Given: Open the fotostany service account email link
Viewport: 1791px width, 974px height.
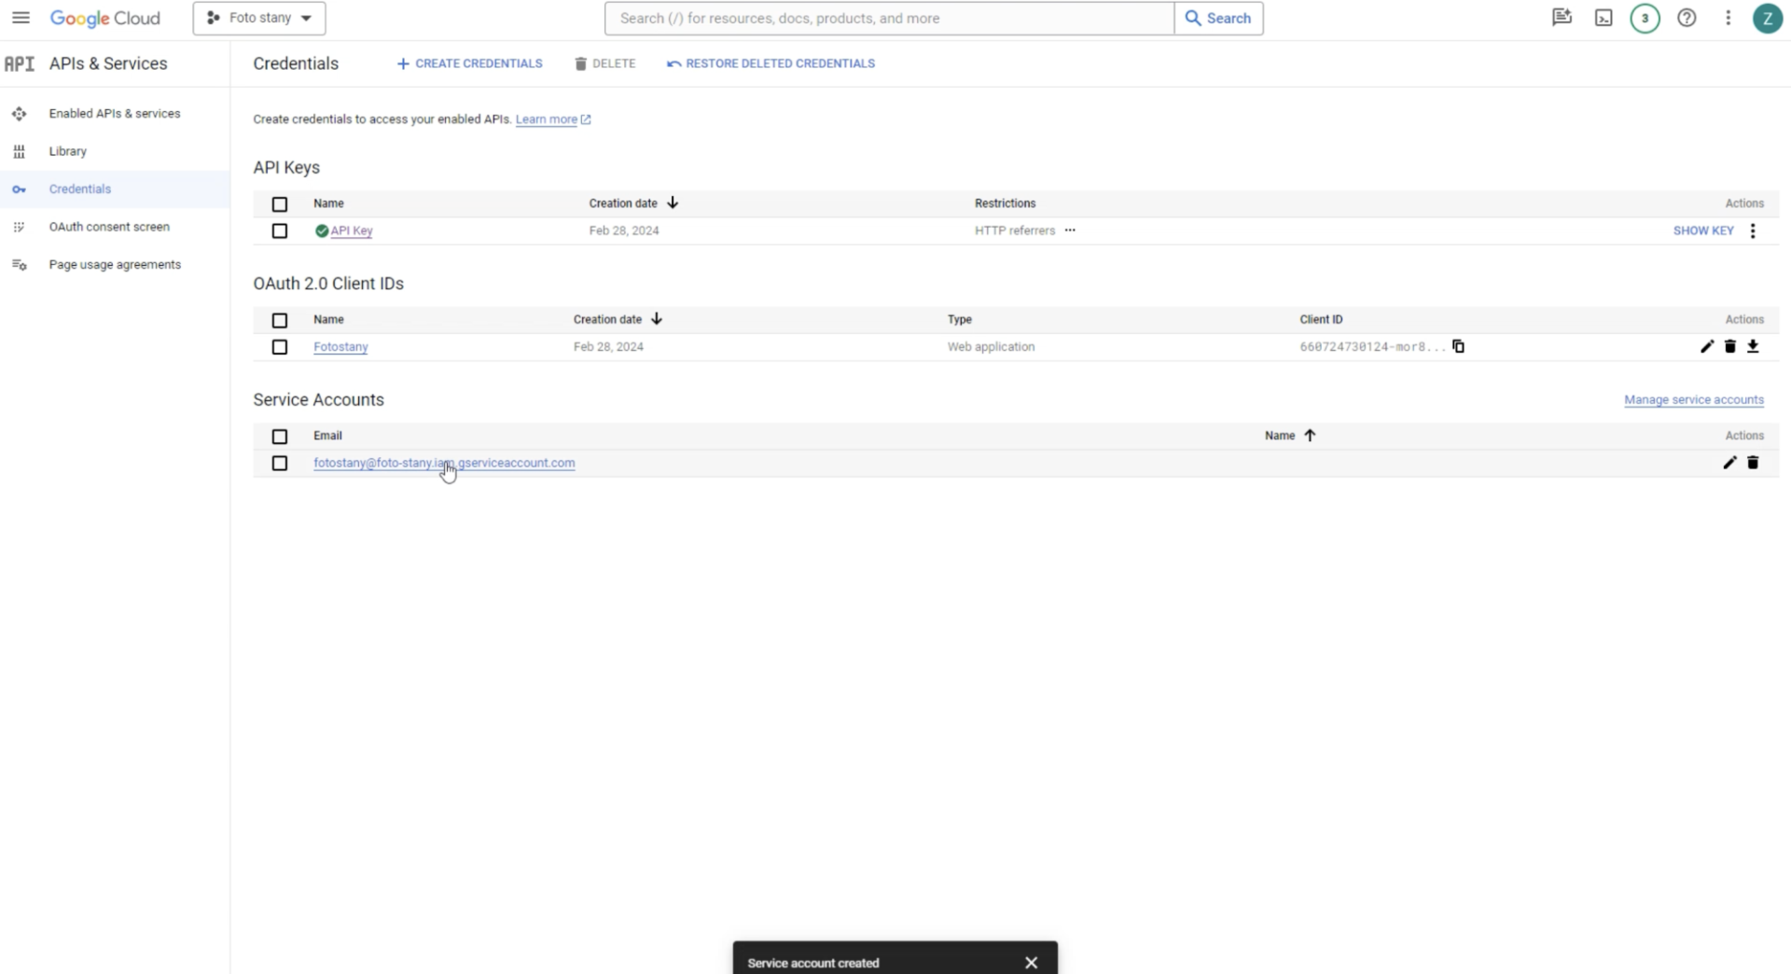Looking at the screenshot, I should pyautogui.click(x=444, y=463).
